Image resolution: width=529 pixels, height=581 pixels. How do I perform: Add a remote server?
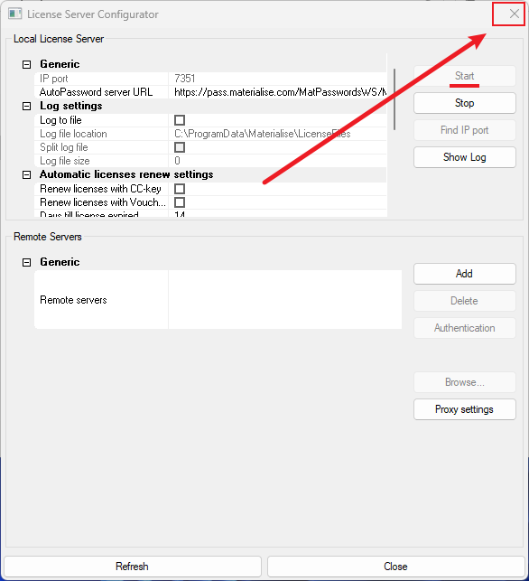465,274
